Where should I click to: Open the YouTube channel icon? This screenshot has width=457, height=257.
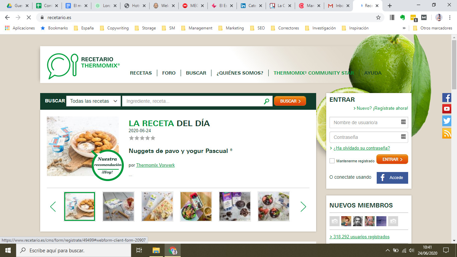[447, 109]
